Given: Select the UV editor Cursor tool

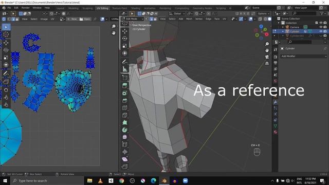Looking at the screenshot, I should pyautogui.click(x=6, y=34).
